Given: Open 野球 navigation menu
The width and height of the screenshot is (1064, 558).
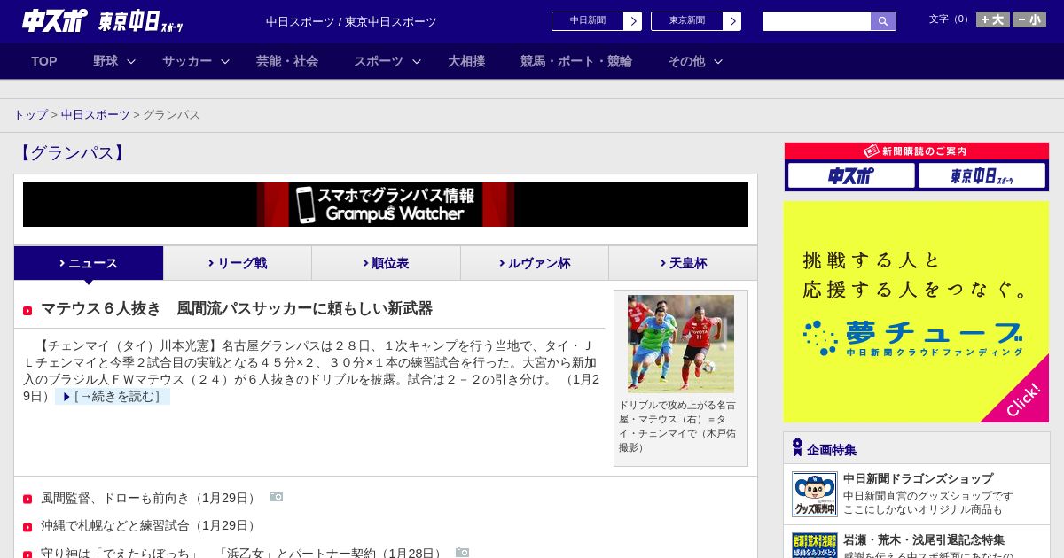Looking at the screenshot, I should [106, 61].
